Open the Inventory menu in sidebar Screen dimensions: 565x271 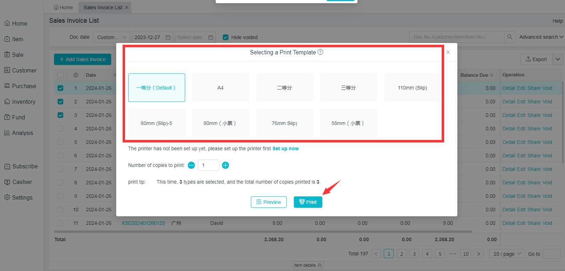pos(23,102)
